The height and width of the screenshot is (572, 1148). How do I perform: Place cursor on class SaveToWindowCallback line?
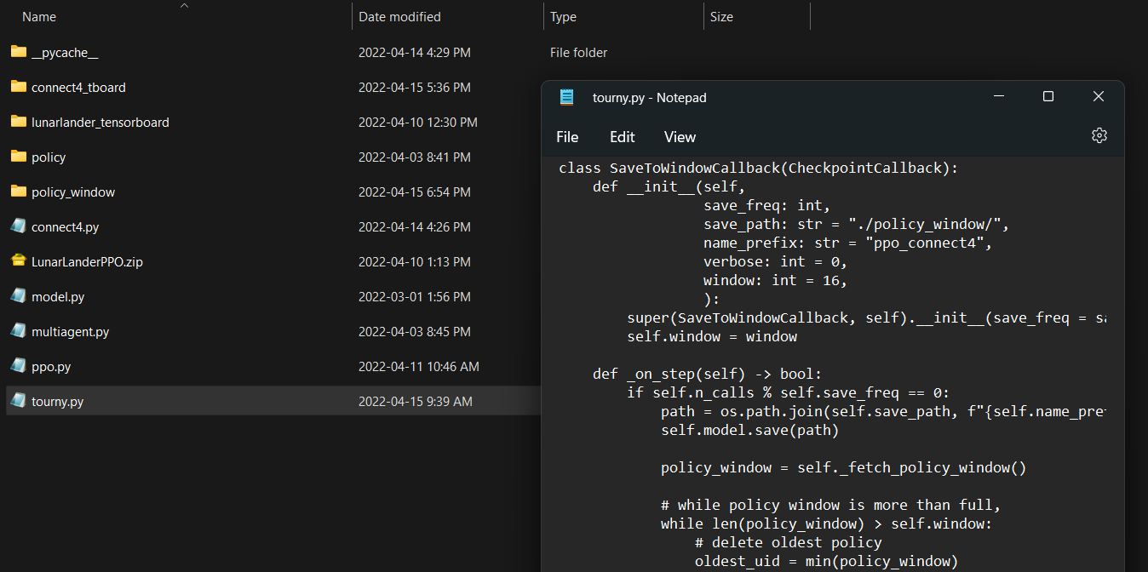[758, 169]
